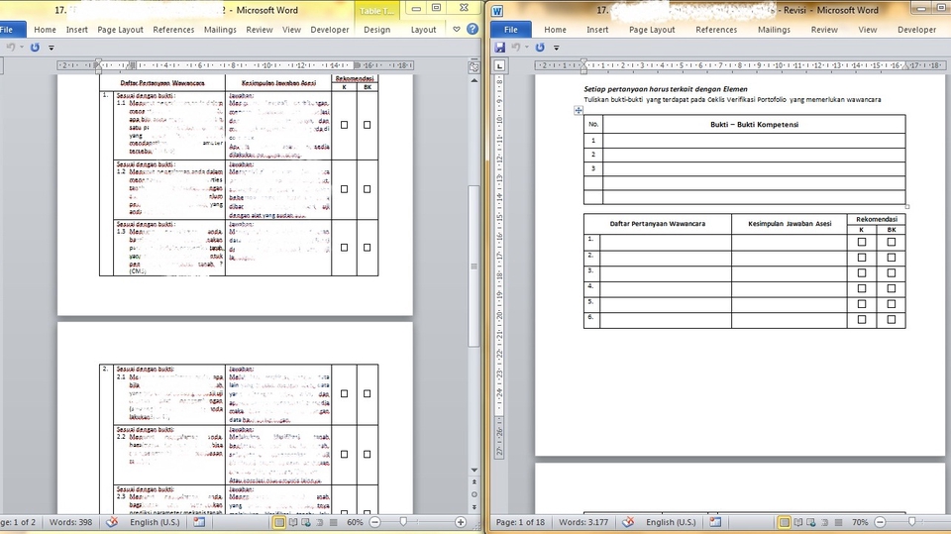Open Undo history dropdown in left window

(22, 48)
